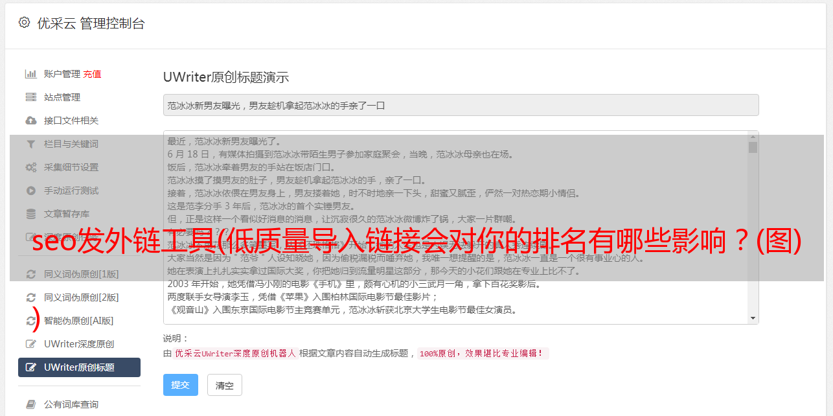Click the 采集细节设置 gears icon

tap(30, 167)
